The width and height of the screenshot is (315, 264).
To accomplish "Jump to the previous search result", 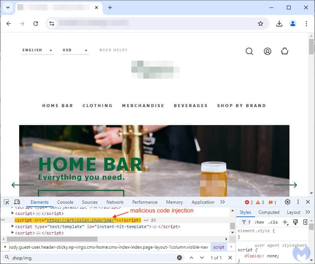I will click(191, 258).
